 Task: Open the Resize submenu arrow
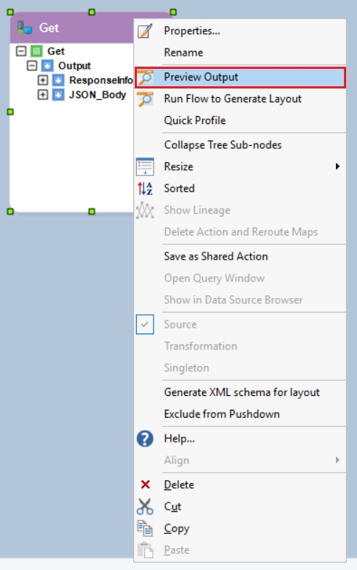(x=337, y=167)
